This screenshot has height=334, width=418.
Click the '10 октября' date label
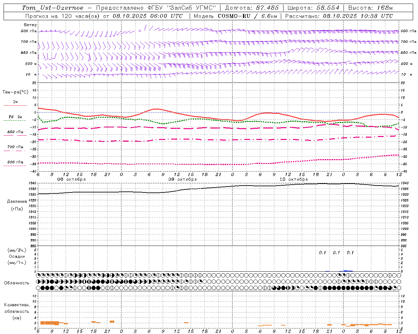tap(294, 179)
